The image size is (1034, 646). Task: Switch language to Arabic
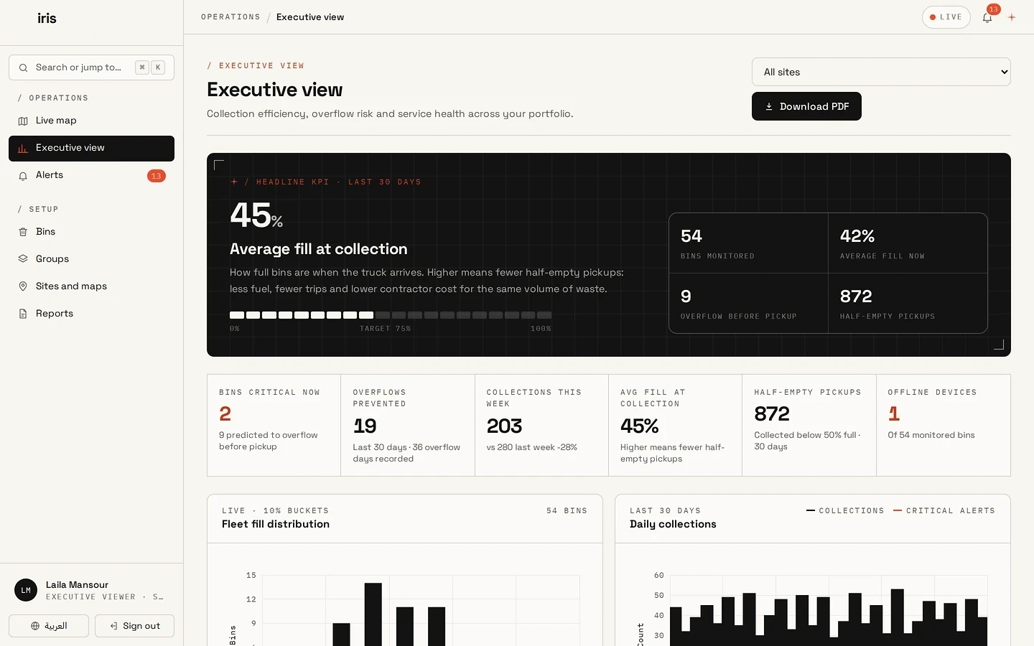(49, 626)
